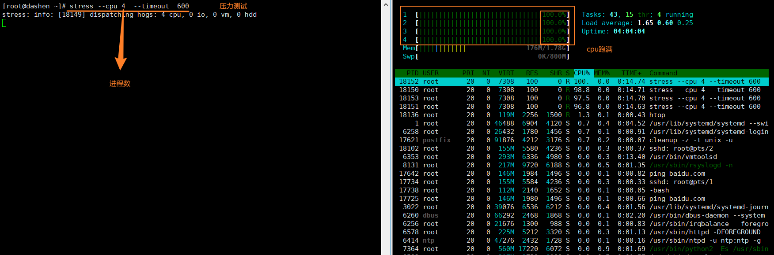Select sshd: root@pts/1 row
The width and height of the screenshot is (774, 255).
pos(582,182)
